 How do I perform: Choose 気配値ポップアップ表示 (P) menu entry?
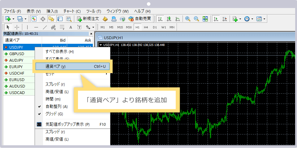[x=72, y=124]
